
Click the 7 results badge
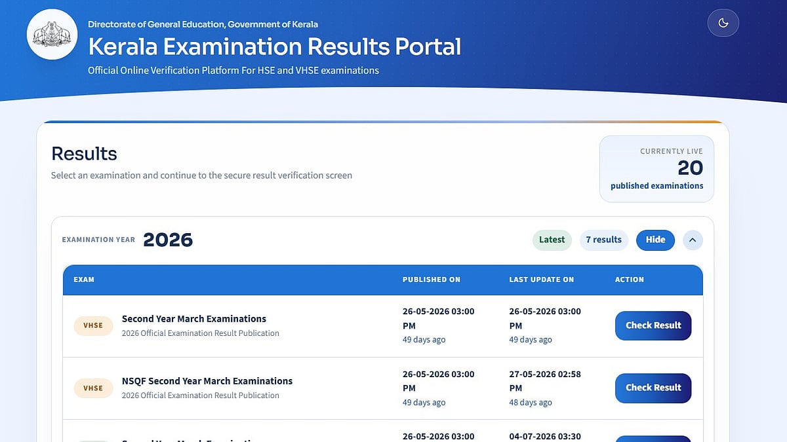coord(603,240)
